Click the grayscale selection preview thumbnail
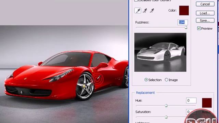 tap(160, 52)
